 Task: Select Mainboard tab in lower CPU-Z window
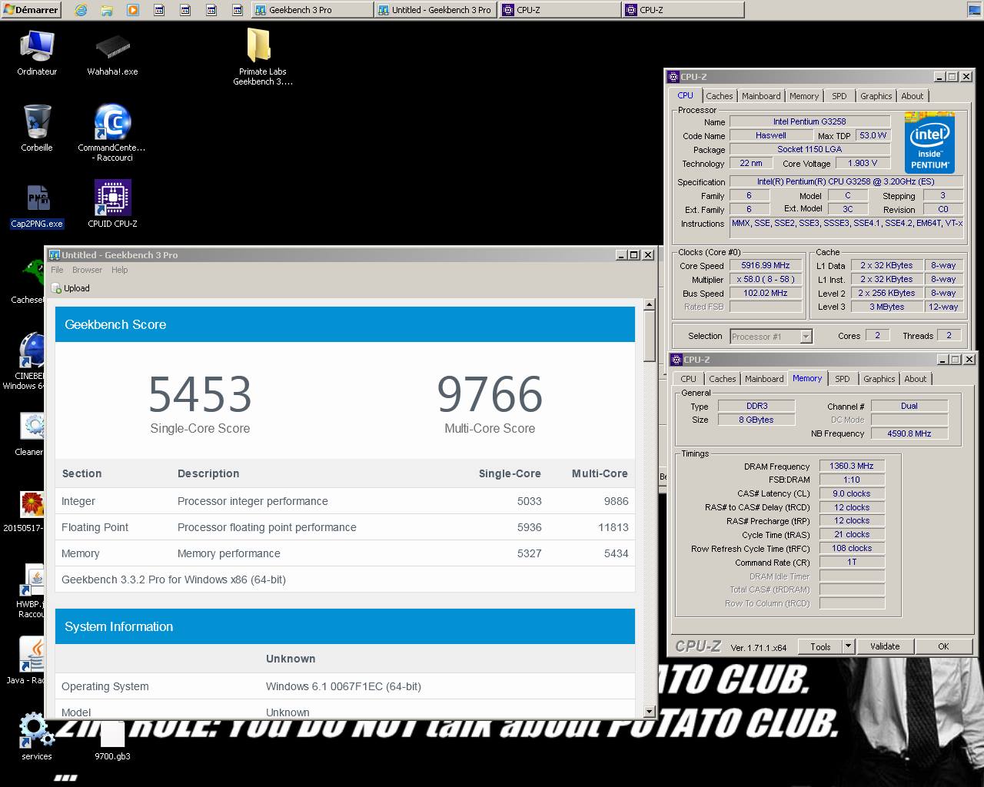point(764,379)
